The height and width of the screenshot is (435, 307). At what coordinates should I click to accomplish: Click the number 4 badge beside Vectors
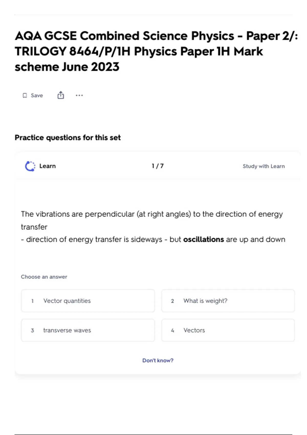172,331
